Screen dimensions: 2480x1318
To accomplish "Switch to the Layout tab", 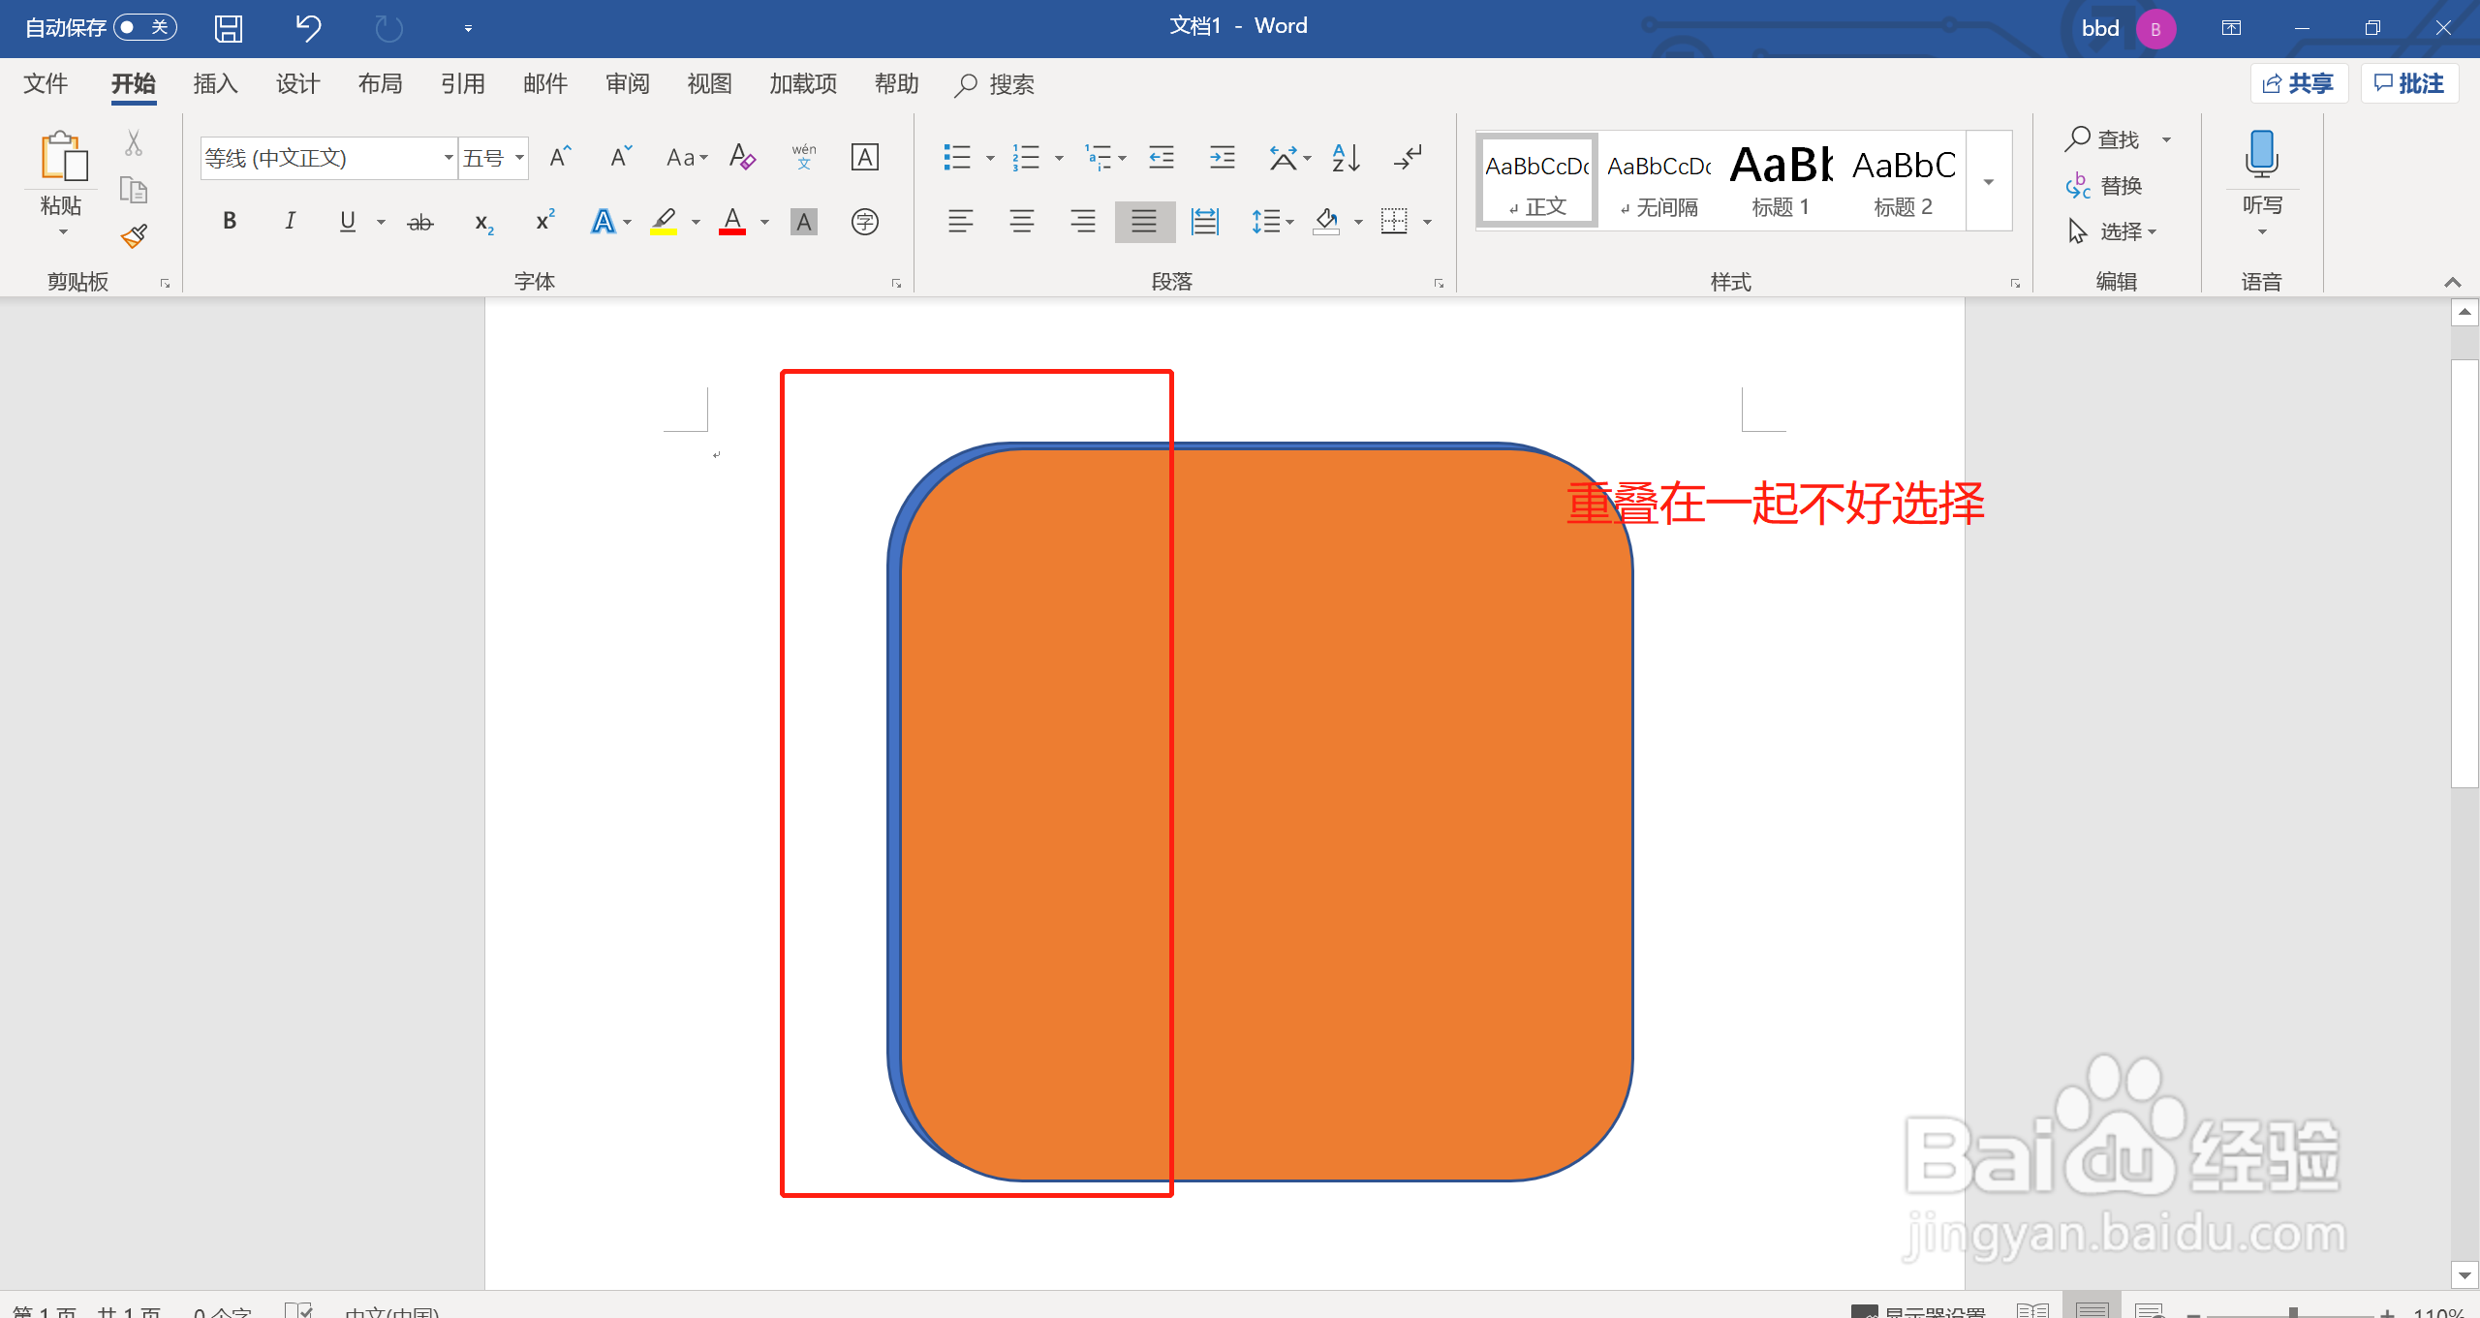I will 380,84.
